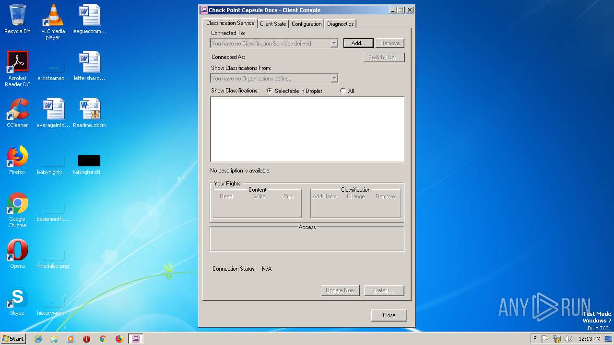Open Acrobat Reader DC shortcut
This screenshot has width=614, height=345.
tap(17, 69)
